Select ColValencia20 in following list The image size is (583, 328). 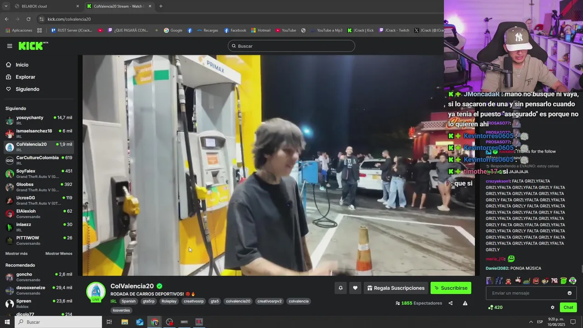(39, 147)
